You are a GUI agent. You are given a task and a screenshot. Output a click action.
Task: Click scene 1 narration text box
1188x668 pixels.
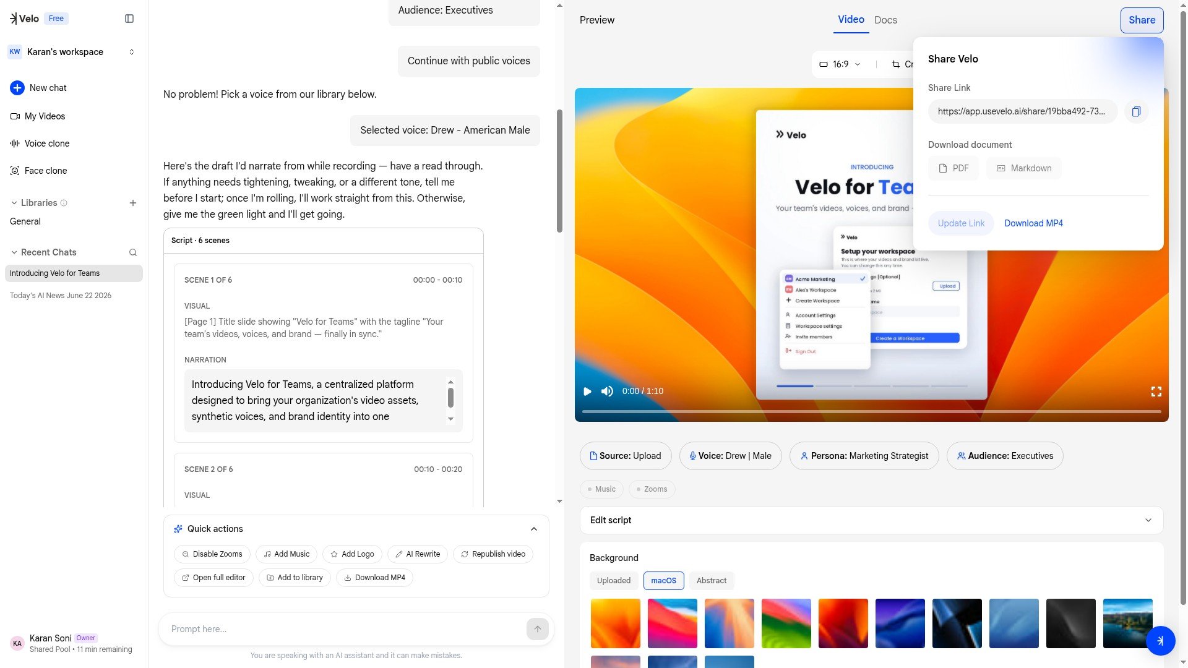click(323, 400)
